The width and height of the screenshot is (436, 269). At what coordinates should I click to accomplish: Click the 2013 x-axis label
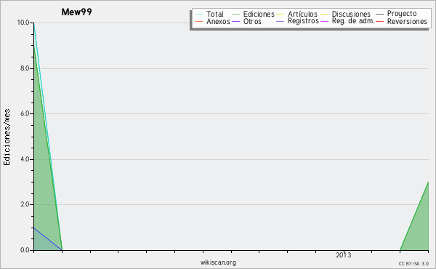coord(344,255)
